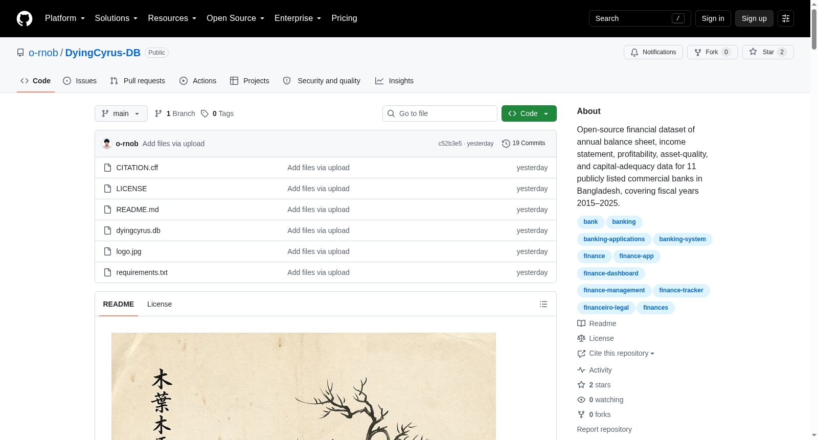
Task: Open the global navigation menu icon
Action: pos(786,18)
